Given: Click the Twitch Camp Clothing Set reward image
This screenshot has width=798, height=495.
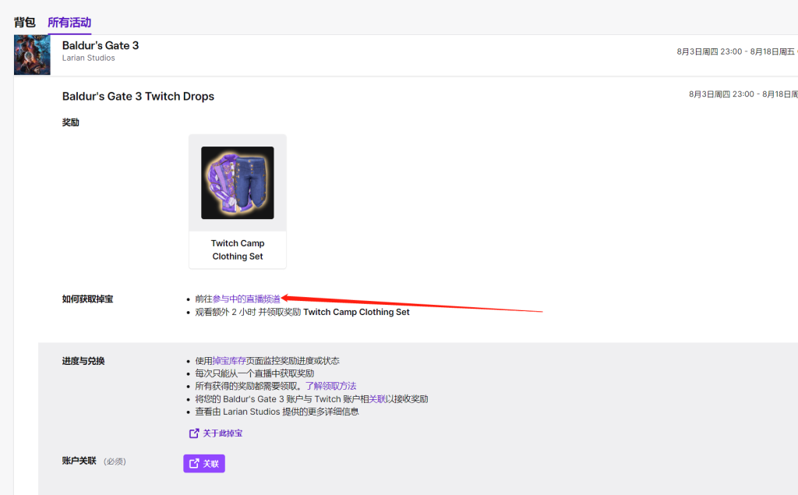Looking at the screenshot, I should tap(237, 183).
